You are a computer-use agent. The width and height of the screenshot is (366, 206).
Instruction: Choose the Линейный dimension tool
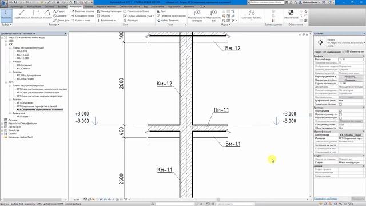(36, 14)
